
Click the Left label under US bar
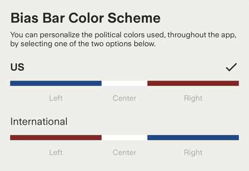click(x=56, y=98)
